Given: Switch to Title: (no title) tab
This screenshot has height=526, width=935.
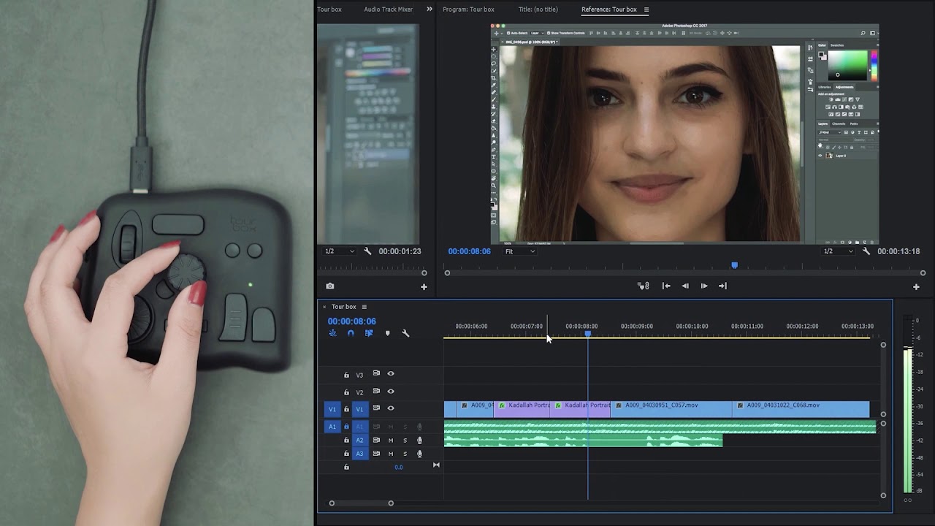Looking at the screenshot, I should point(538,9).
